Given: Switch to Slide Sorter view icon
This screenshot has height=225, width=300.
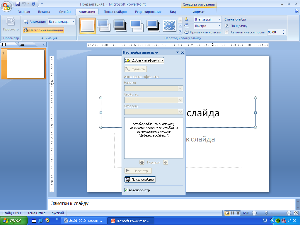Looking at the screenshot, I should tap(232, 213).
